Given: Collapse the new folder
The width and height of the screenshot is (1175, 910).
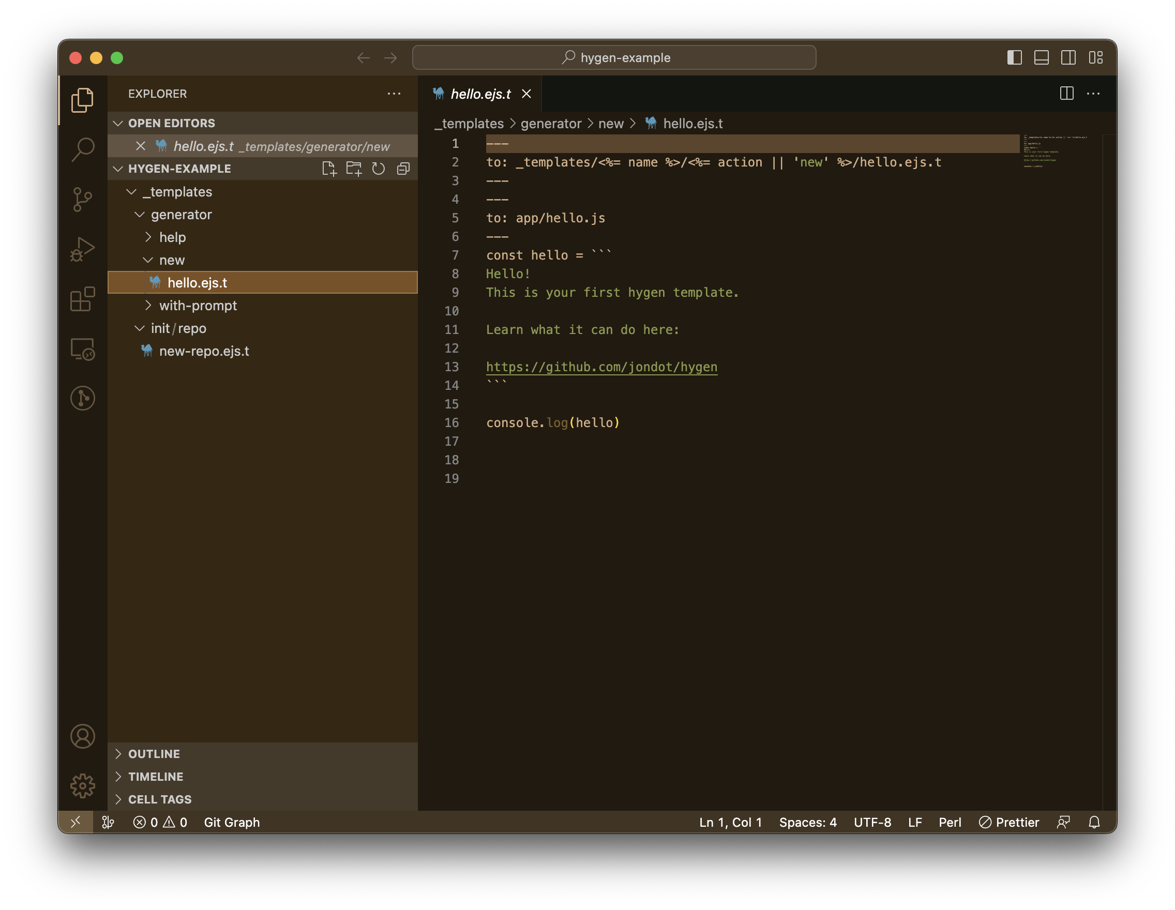Looking at the screenshot, I should click(263, 260).
